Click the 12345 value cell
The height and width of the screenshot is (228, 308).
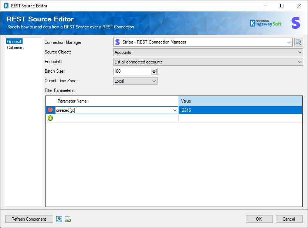(x=240, y=110)
